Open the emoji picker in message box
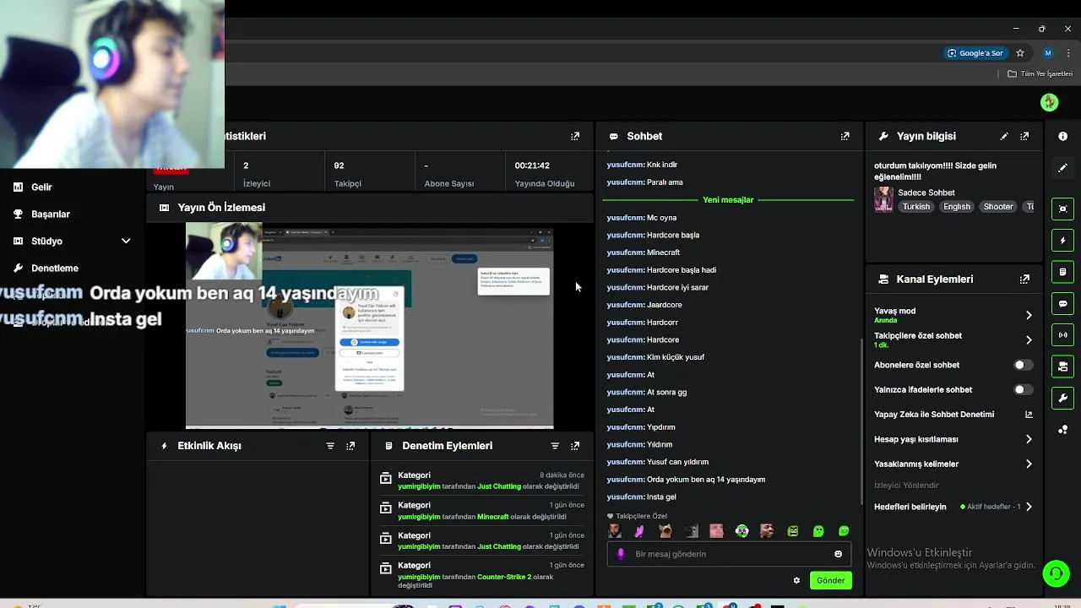Viewport: 1081px width, 608px height. pos(838,554)
